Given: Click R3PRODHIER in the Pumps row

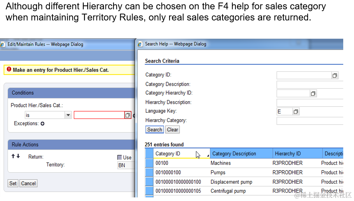Looking at the screenshot, I should 287,173.
